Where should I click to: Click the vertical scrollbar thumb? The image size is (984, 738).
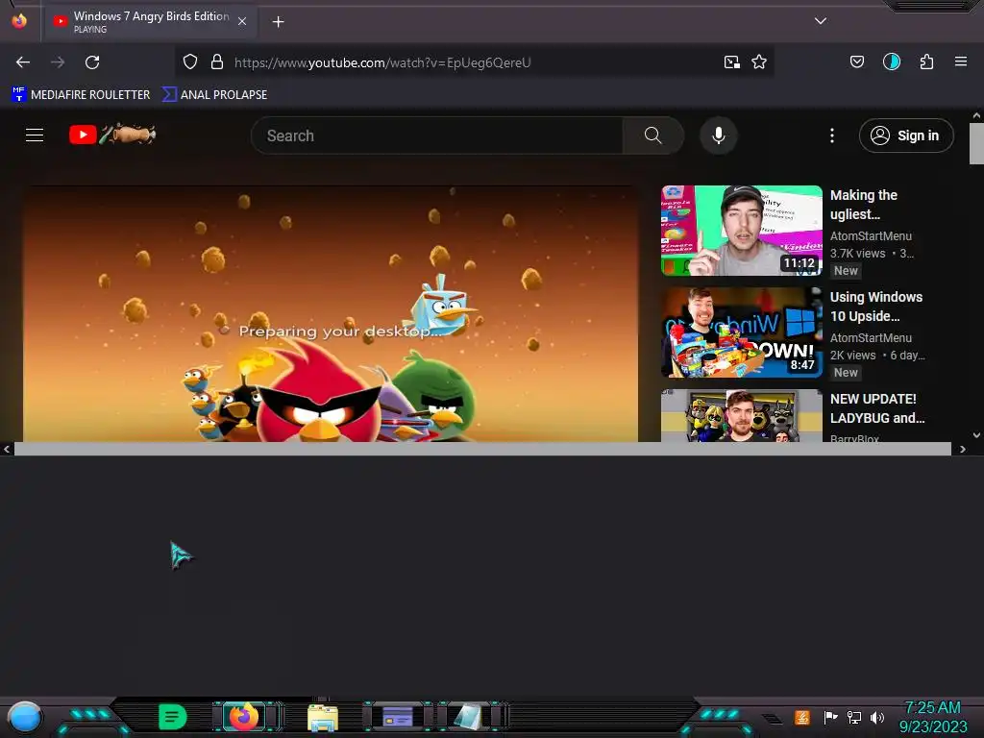pyautogui.click(x=976, y=143)
